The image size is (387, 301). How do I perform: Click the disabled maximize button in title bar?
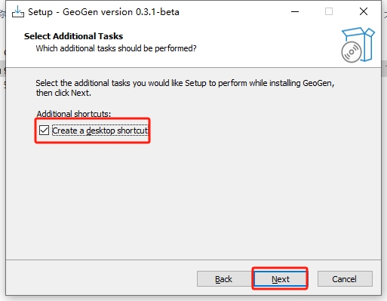click(x=329, y=11)
